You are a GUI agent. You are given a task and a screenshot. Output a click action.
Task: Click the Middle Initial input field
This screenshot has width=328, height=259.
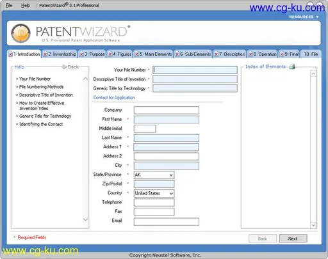tap(145, 129)
